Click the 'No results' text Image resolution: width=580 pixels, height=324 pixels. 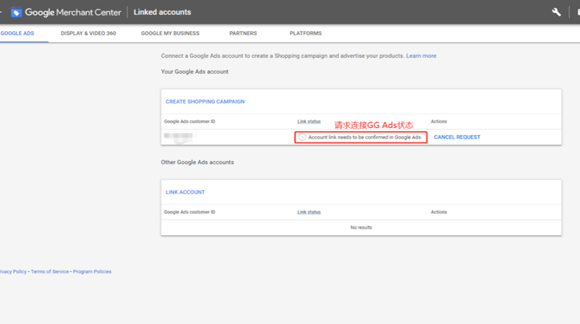[361, 228]
